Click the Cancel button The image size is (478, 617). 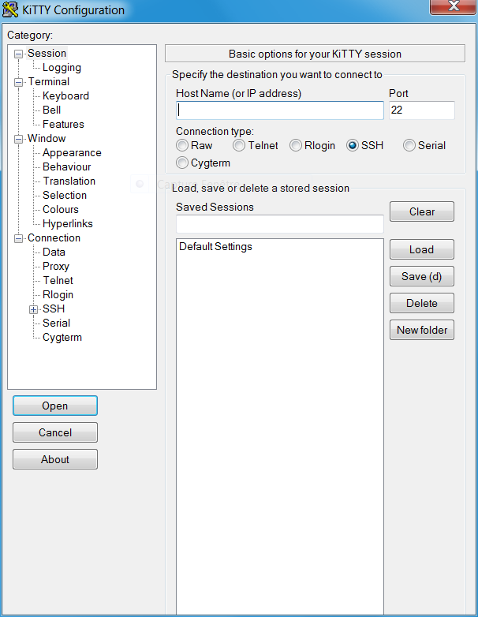(55, 432)
